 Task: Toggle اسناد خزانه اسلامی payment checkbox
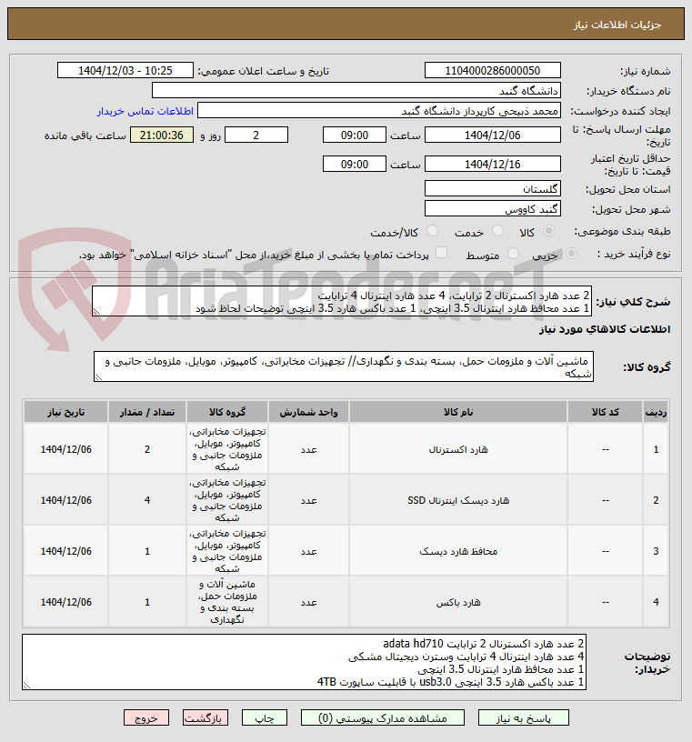pos(441,253)
